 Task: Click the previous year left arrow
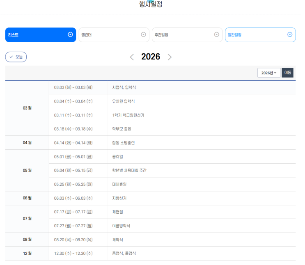[132, 57]
